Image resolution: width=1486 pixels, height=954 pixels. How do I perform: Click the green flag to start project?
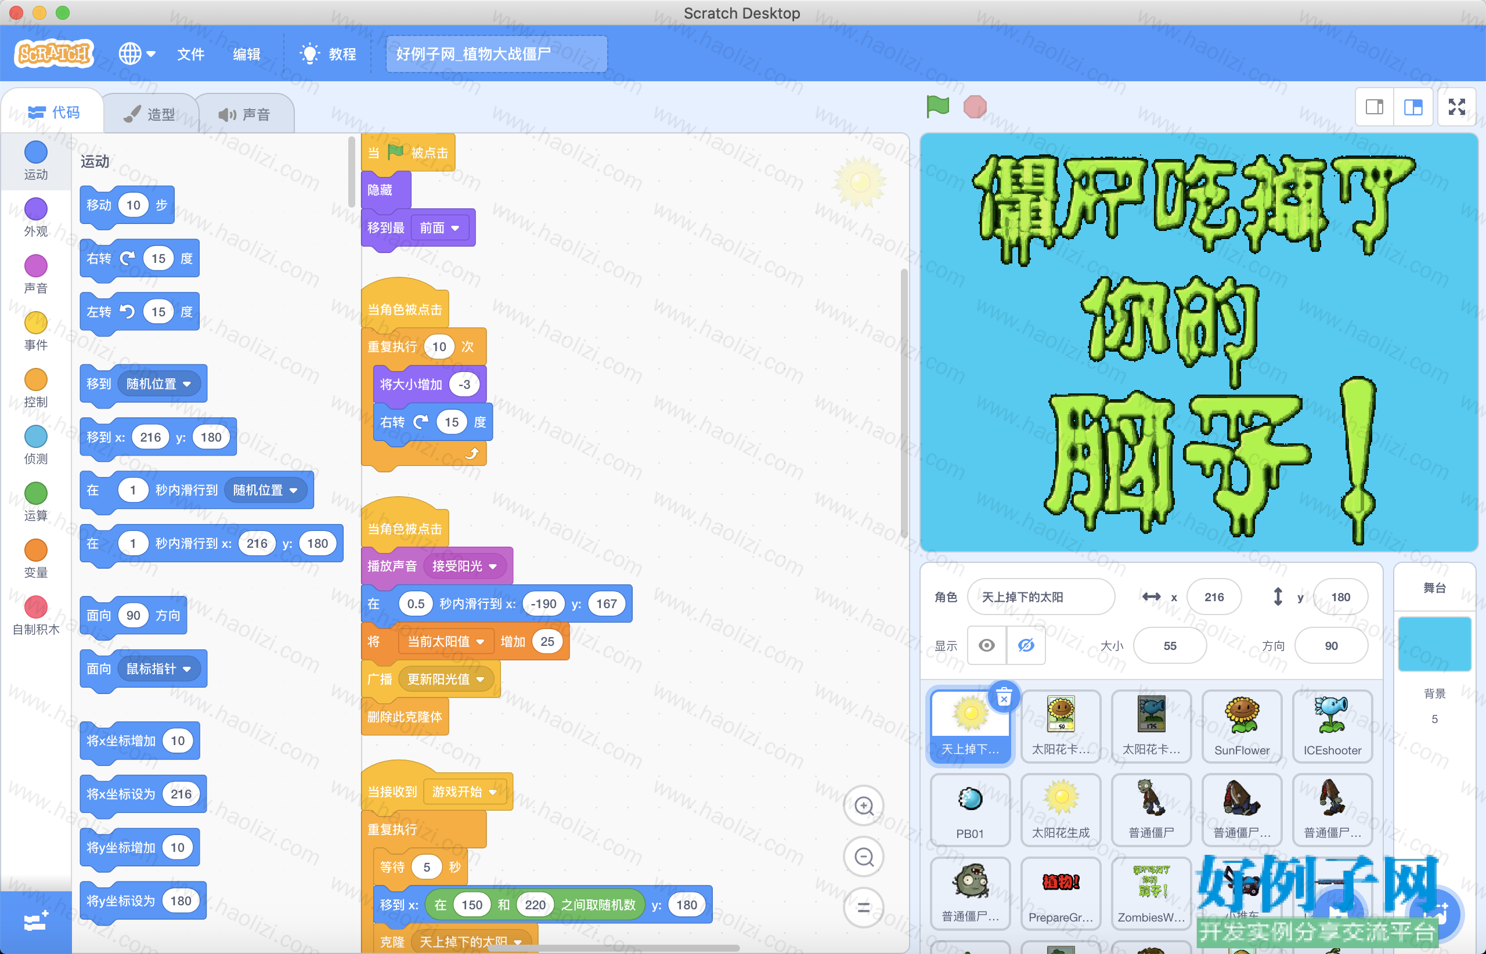937,107
